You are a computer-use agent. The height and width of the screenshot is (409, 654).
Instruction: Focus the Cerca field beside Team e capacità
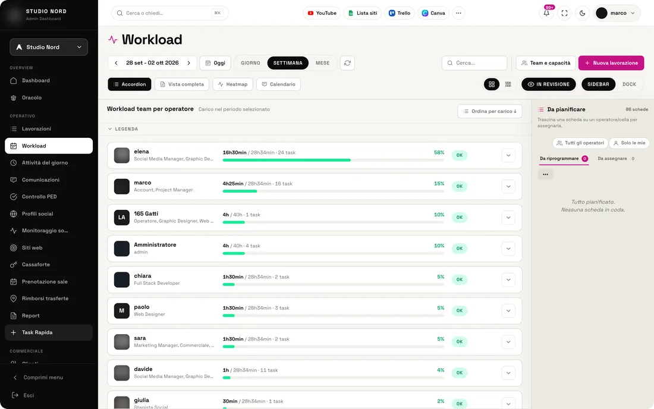(x=474, y=63)
